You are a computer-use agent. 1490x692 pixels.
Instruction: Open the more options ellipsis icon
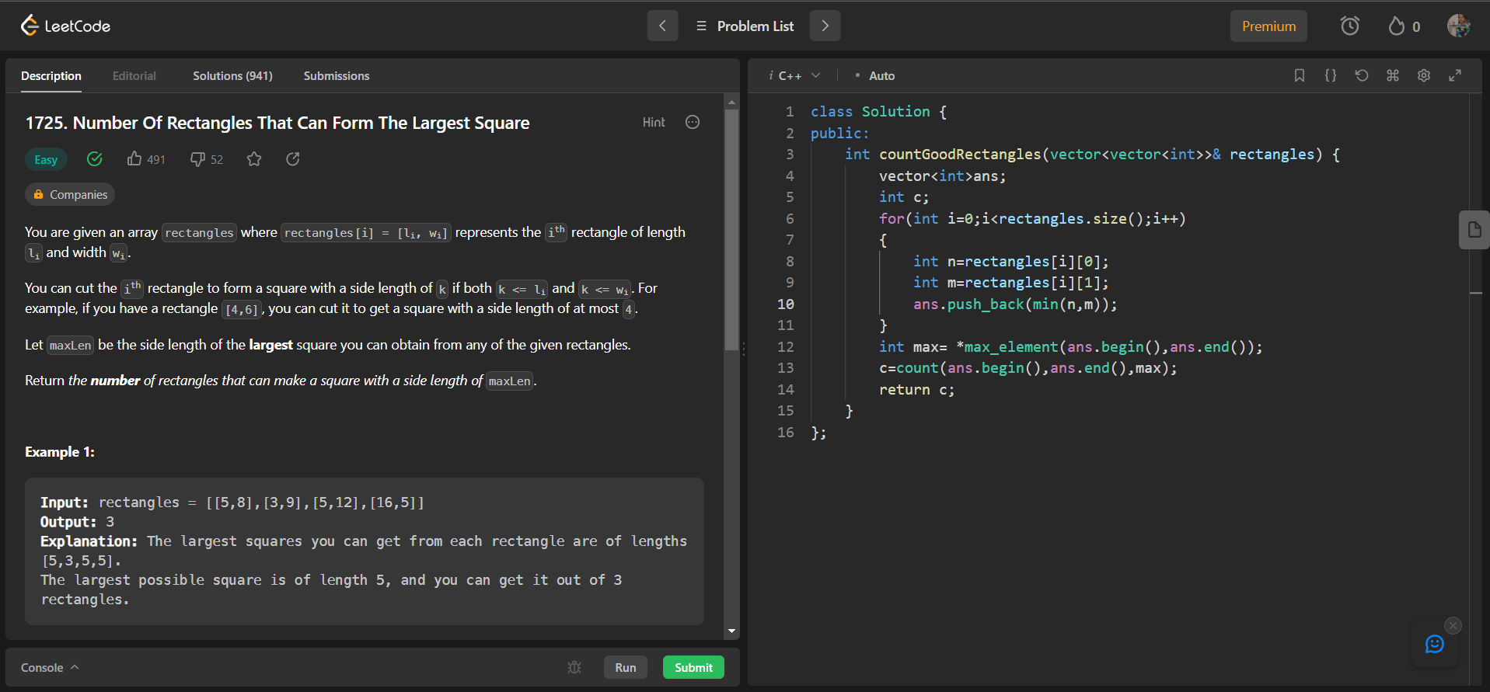[693, 122]
